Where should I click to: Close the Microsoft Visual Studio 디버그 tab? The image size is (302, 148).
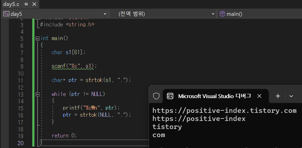tap(260, 96)
